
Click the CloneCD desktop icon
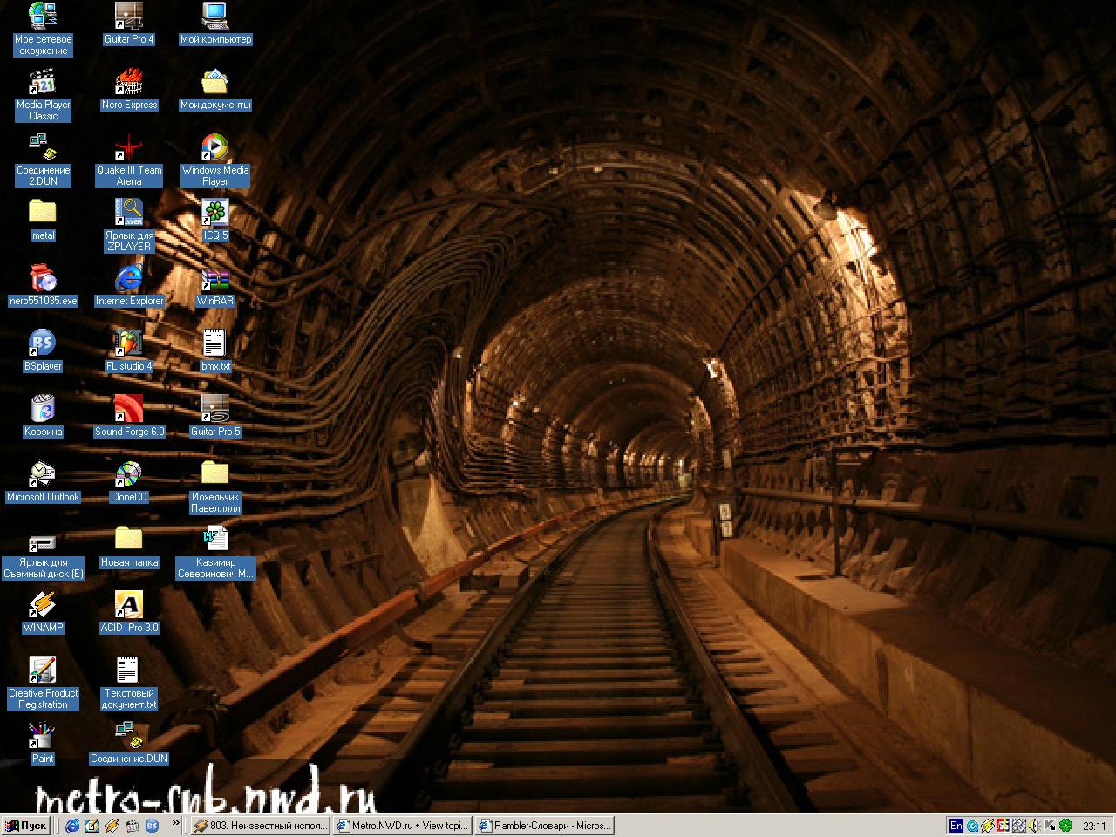[129, 474]
